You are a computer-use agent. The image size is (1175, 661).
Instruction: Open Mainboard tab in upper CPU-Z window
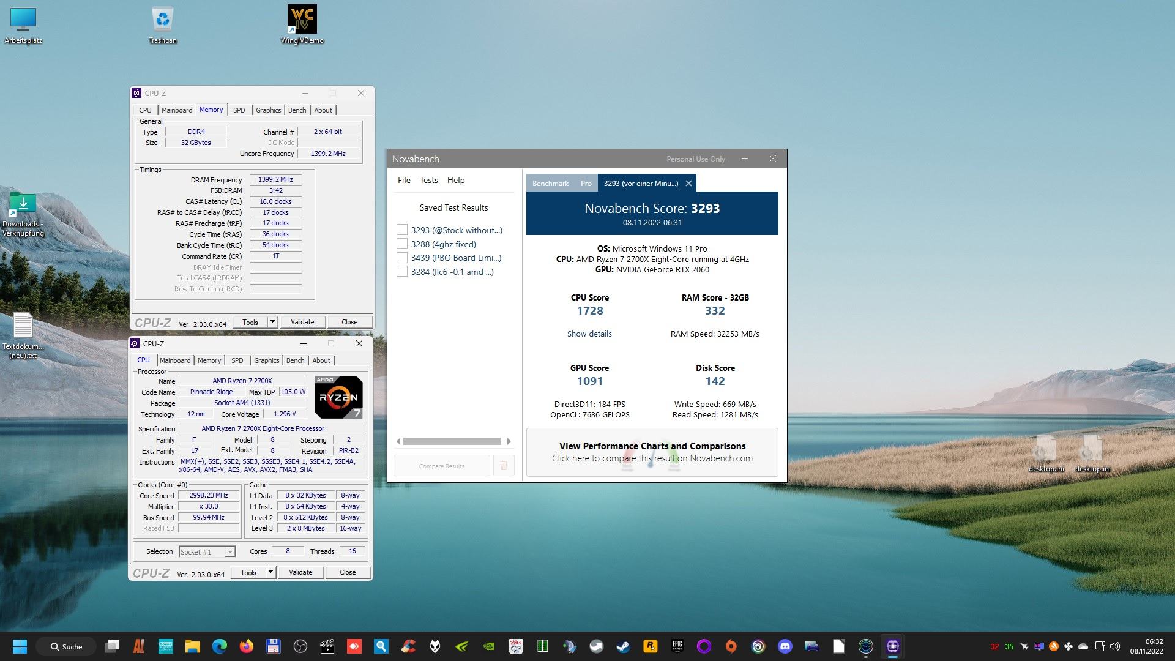click(177, 110)
